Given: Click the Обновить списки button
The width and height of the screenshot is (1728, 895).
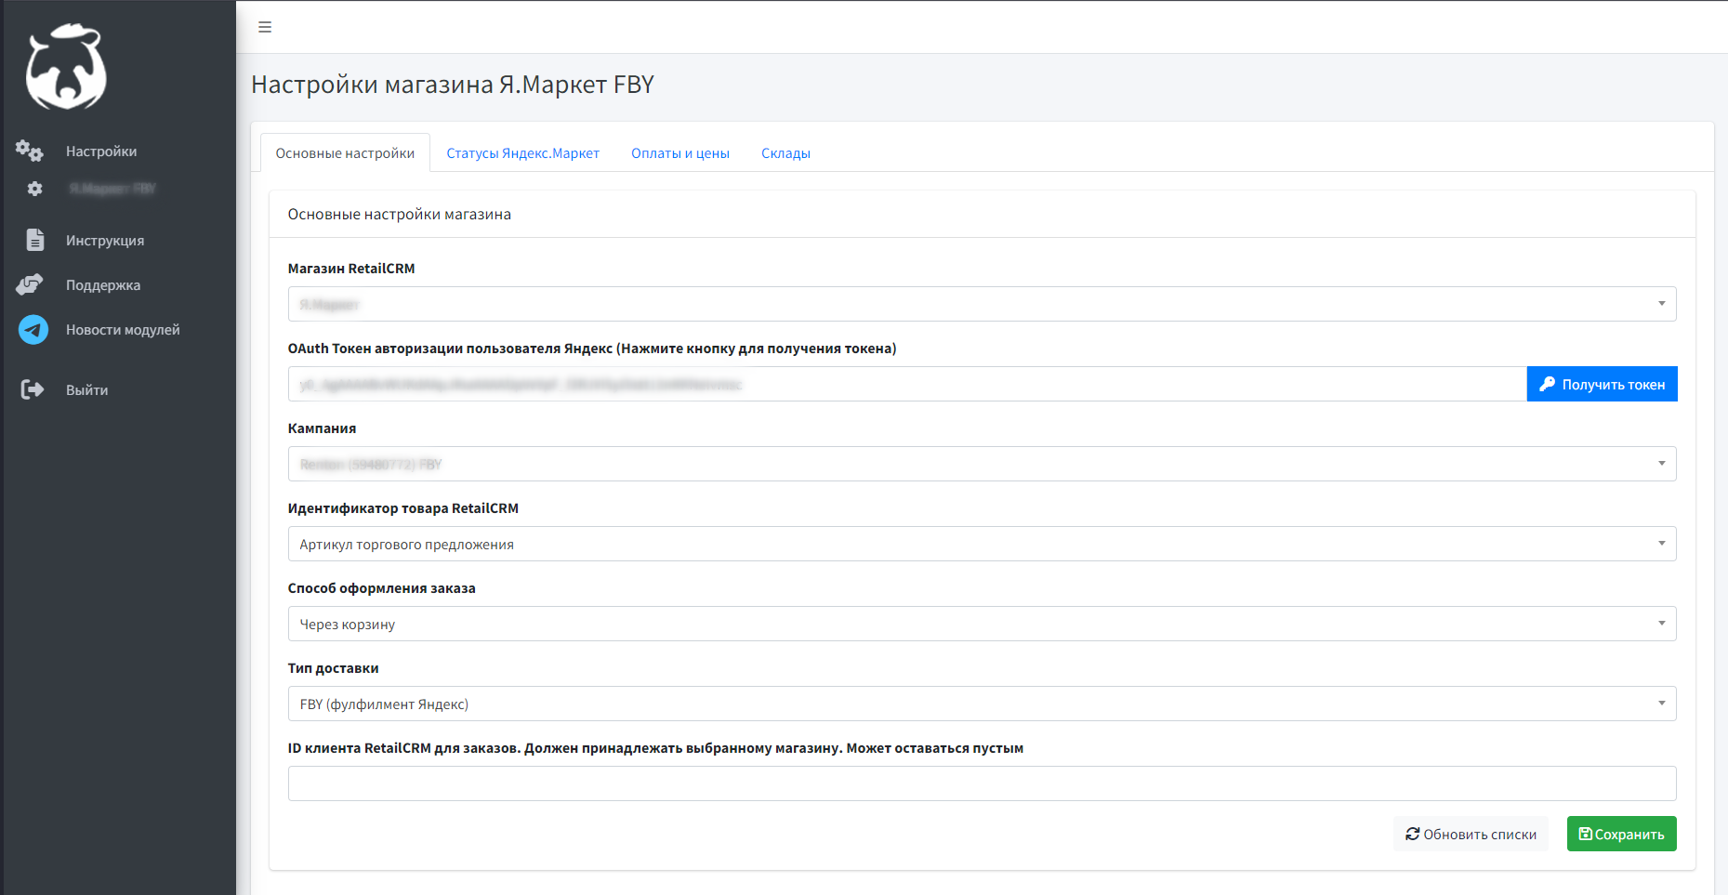Looking at the screenshot, I should (1471, 834).
